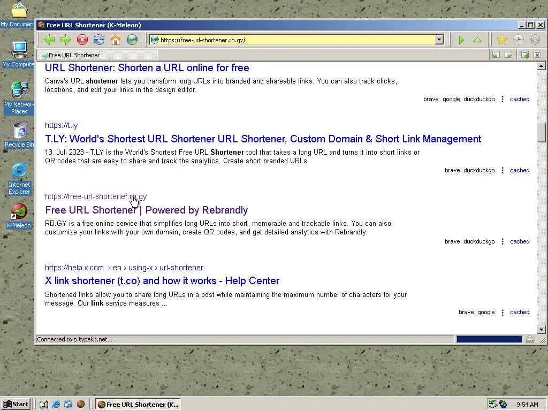
Task: Click 'google' source under X help result
Action: [486, 313]
